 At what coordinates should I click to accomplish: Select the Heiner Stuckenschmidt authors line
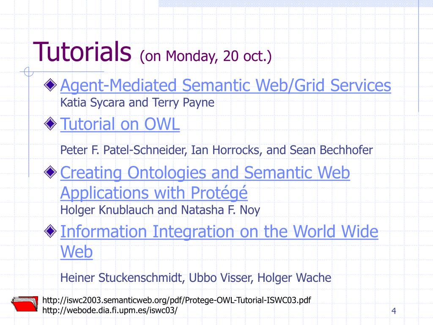coord(195,278)
